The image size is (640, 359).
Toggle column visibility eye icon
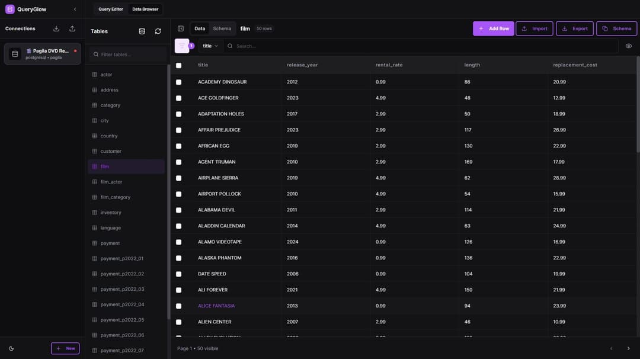629,46
